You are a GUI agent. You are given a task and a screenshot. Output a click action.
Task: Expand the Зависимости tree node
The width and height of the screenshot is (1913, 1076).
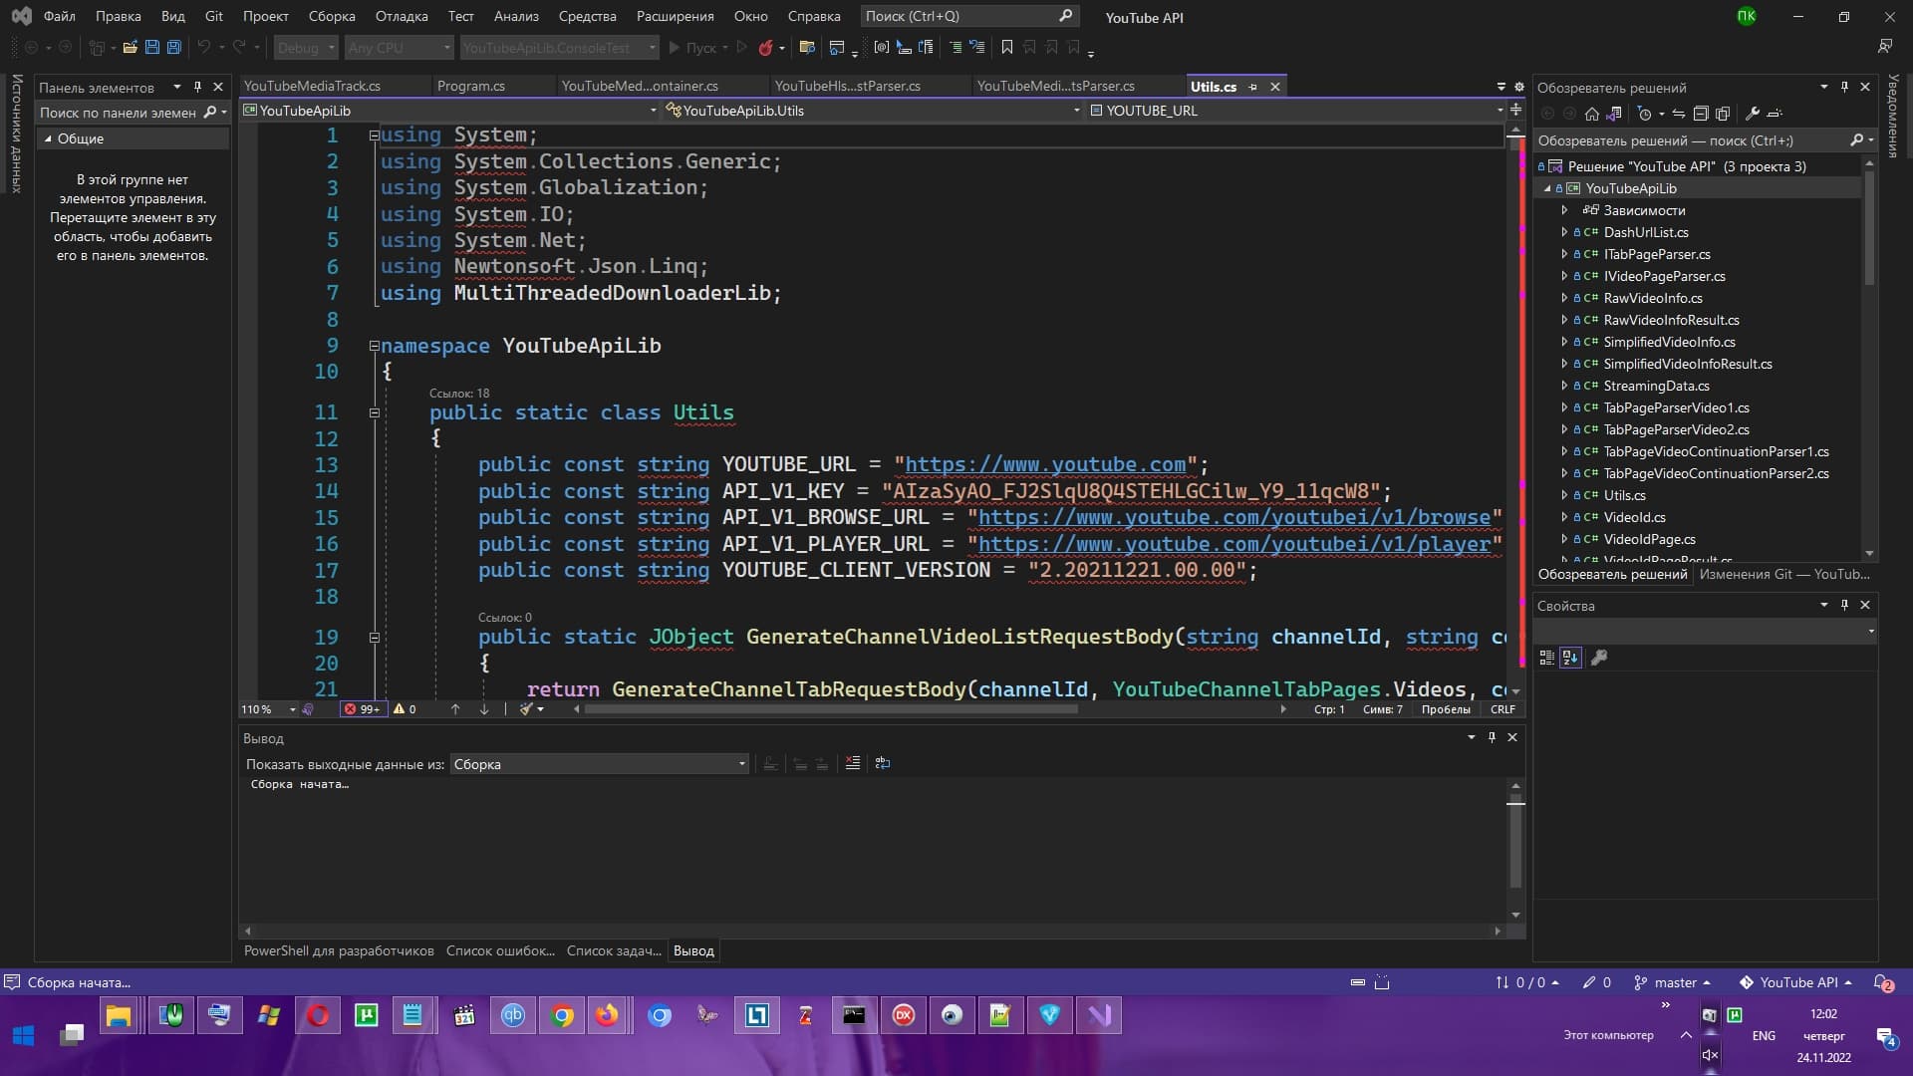coord(1564,210)
